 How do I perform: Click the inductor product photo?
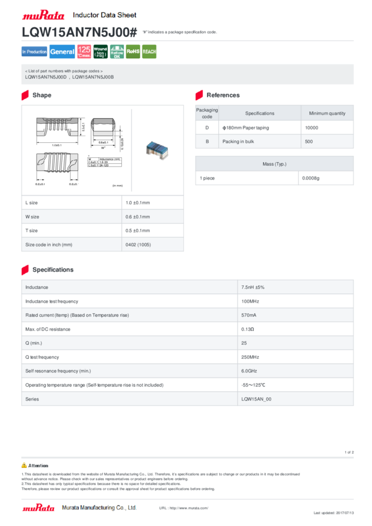click(x=157, y=150)
